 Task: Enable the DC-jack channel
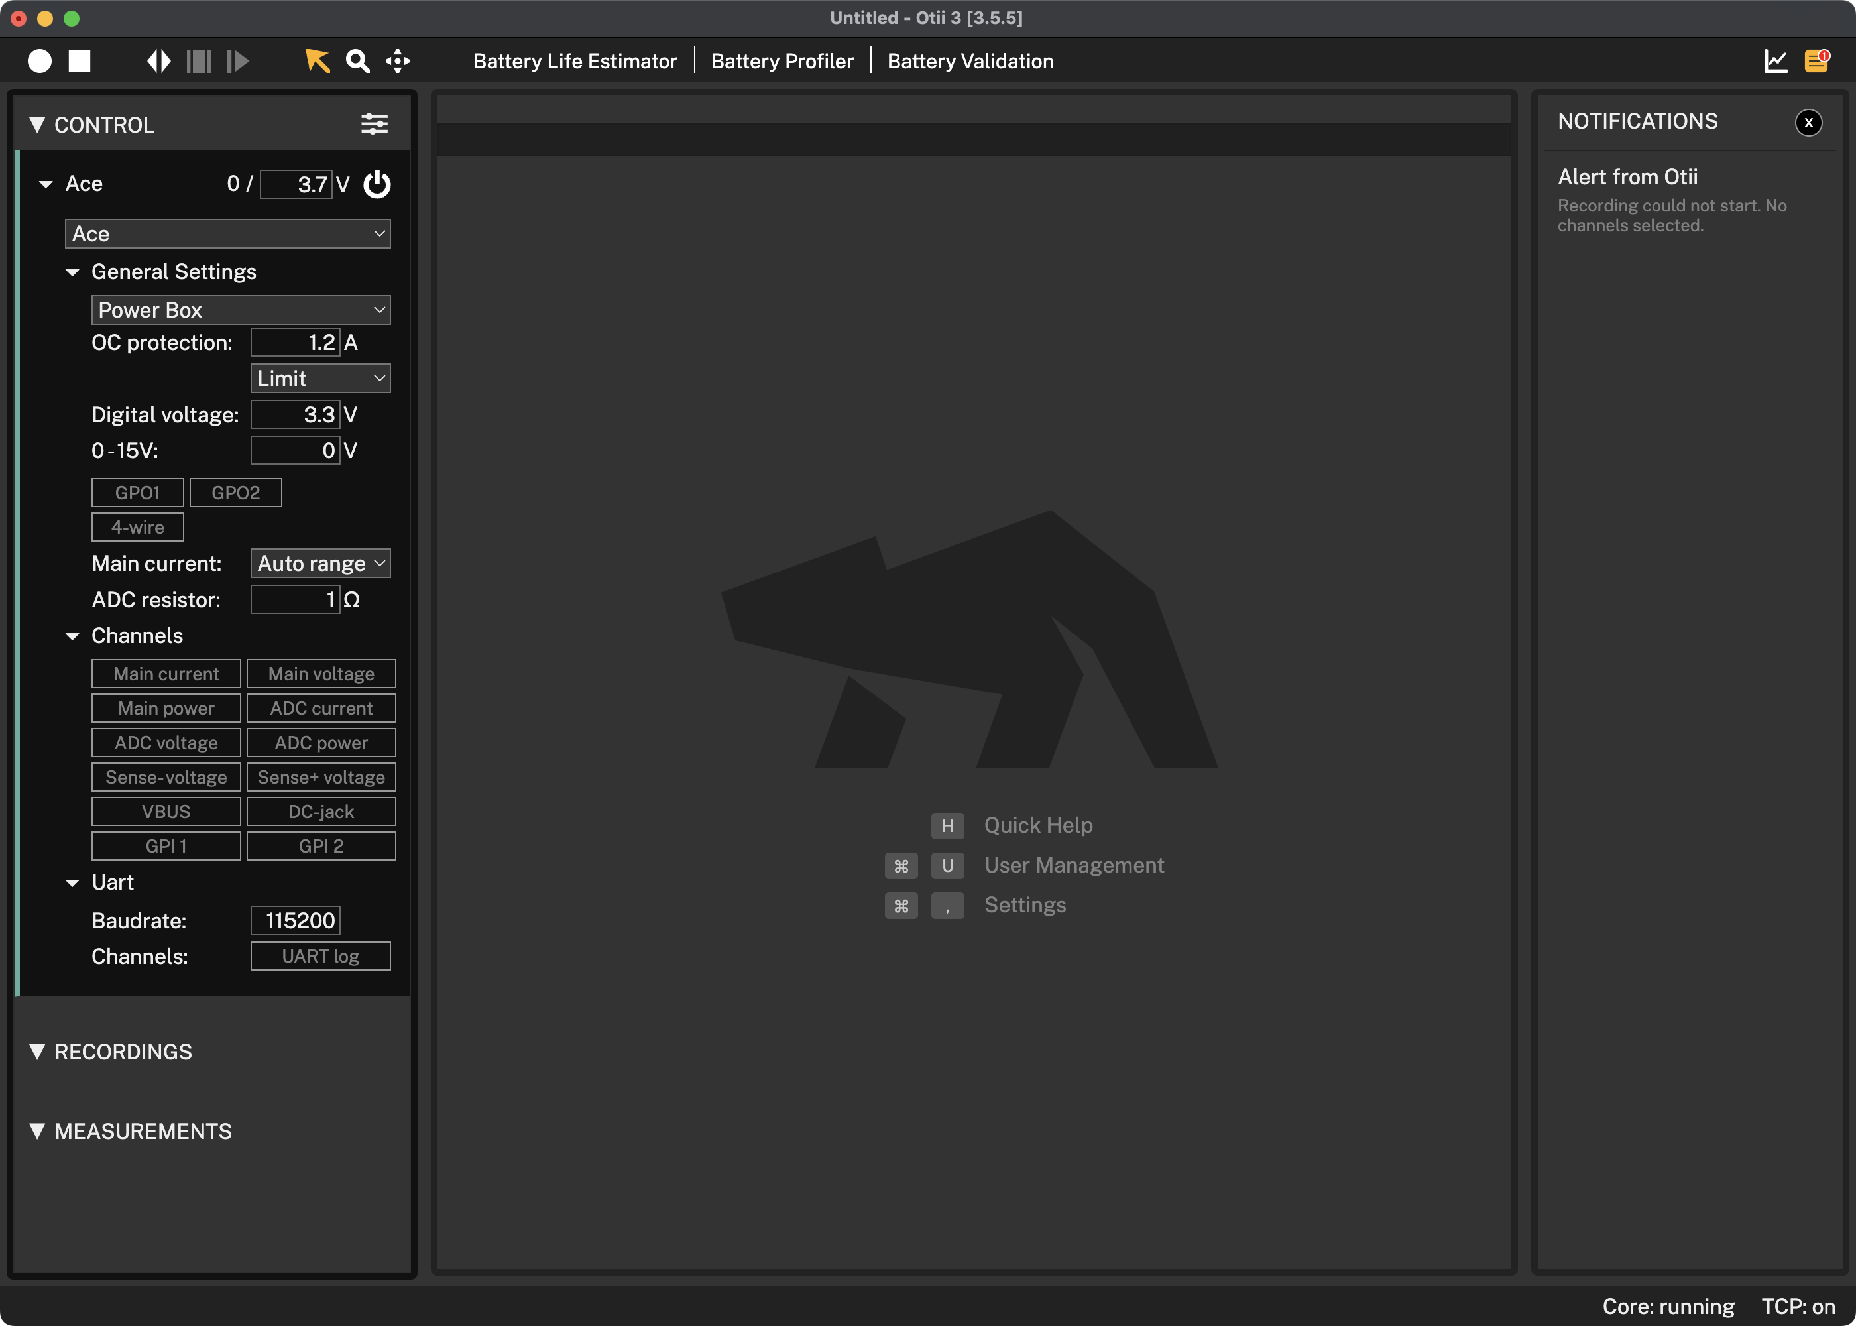[321, 812]
